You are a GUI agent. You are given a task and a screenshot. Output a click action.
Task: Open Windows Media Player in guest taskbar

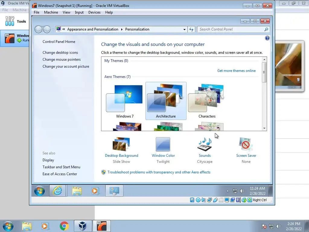click(x=95, y=191)
